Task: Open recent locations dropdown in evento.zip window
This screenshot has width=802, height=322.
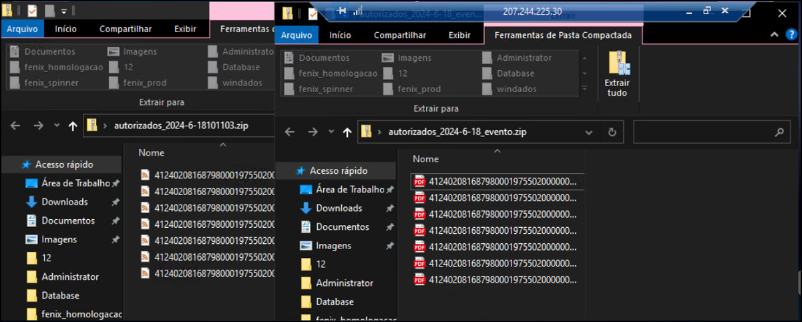Action: (x=331, y=132)
